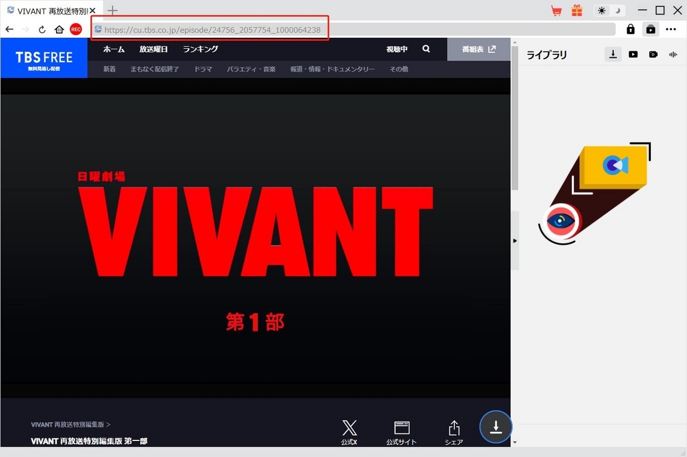Open 放送曜日 in the site navigation
The image size is (687, 457).
click(153, 49)
